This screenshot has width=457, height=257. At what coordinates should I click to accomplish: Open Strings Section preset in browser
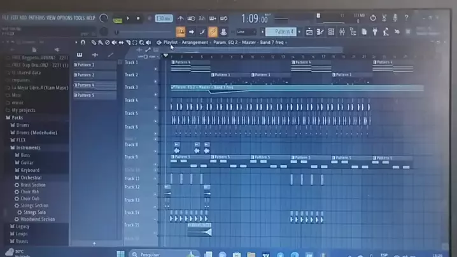tap(34, 205)
